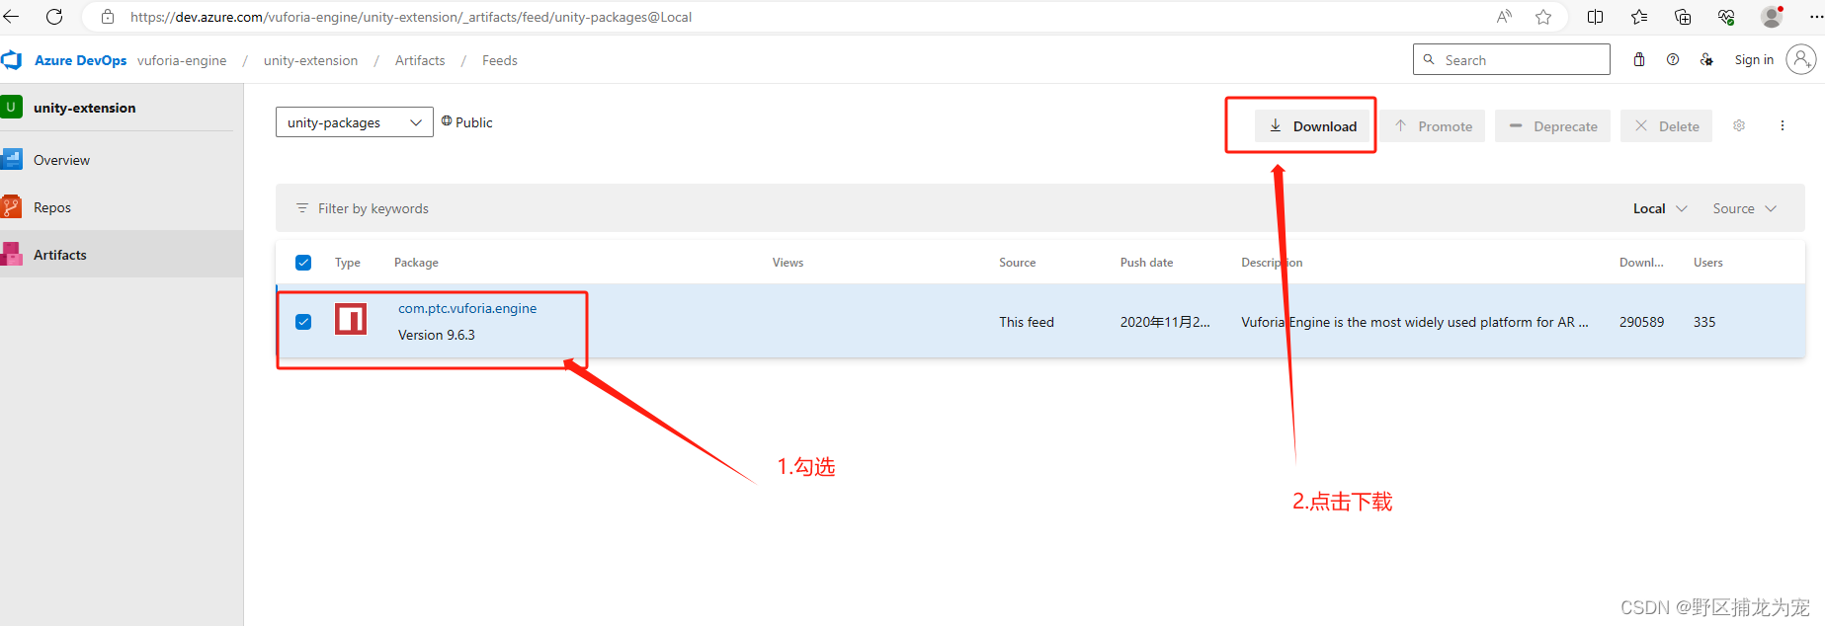Click the Azure DevOps logo
Viewport: 1825px width, 626px height.
point(12,60)
